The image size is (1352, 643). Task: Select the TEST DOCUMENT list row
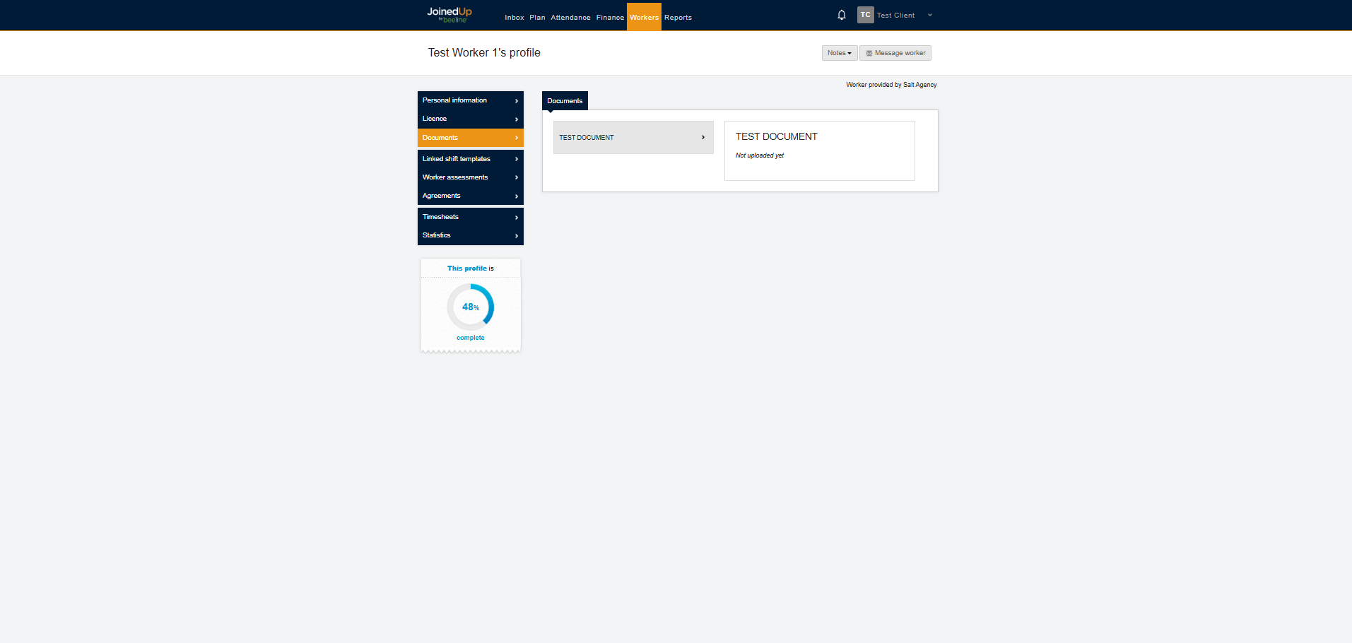point(633,137)
